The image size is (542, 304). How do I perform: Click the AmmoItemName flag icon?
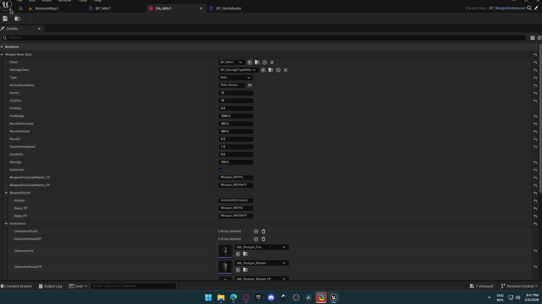250,85
